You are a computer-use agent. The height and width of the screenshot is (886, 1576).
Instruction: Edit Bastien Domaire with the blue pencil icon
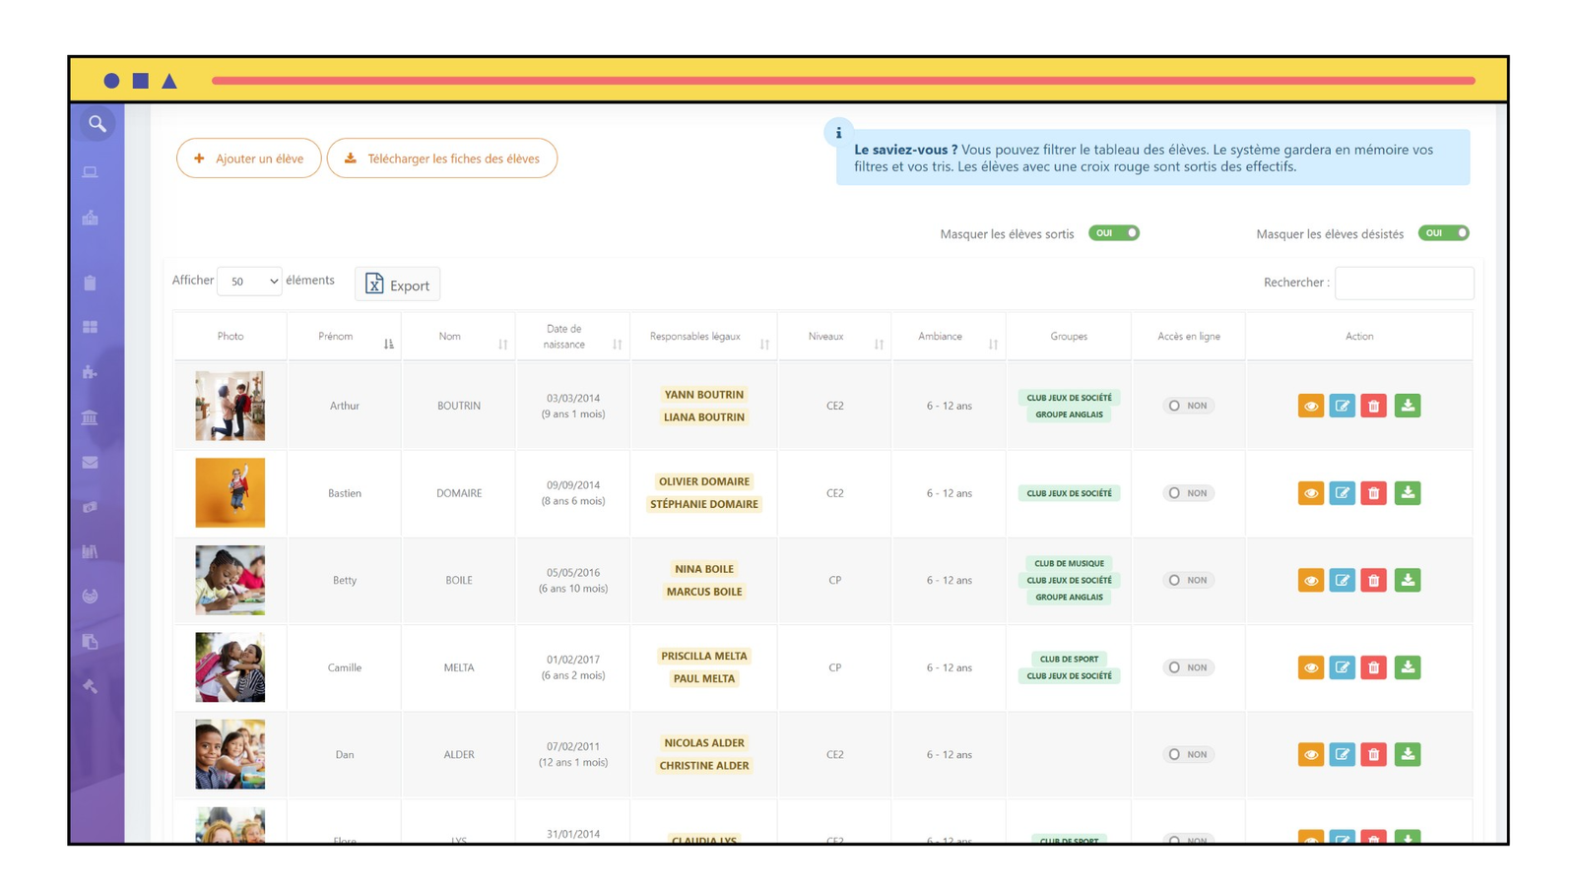click(1343, 493)
